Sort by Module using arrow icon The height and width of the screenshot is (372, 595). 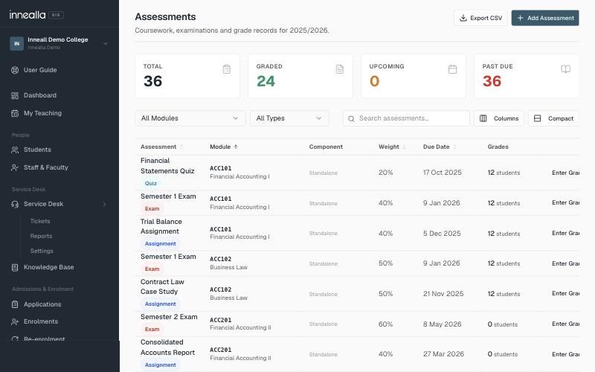coord(236,147)
